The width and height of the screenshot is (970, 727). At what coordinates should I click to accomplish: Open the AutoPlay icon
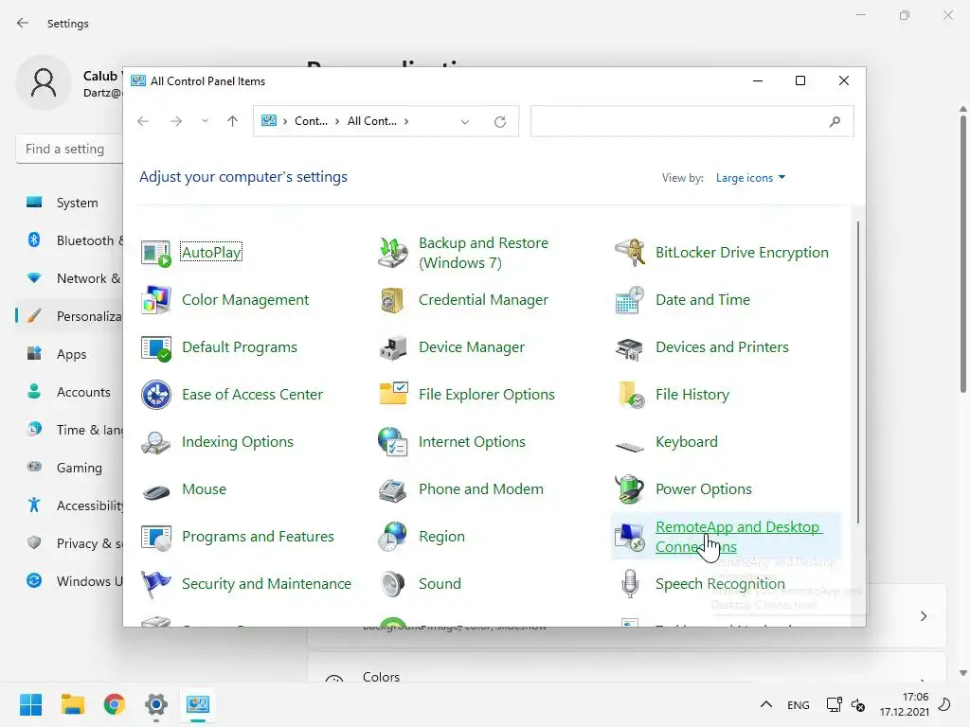click(156, 252)
